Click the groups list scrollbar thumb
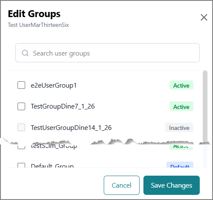The image size is (213, 200). click(205, 106)
